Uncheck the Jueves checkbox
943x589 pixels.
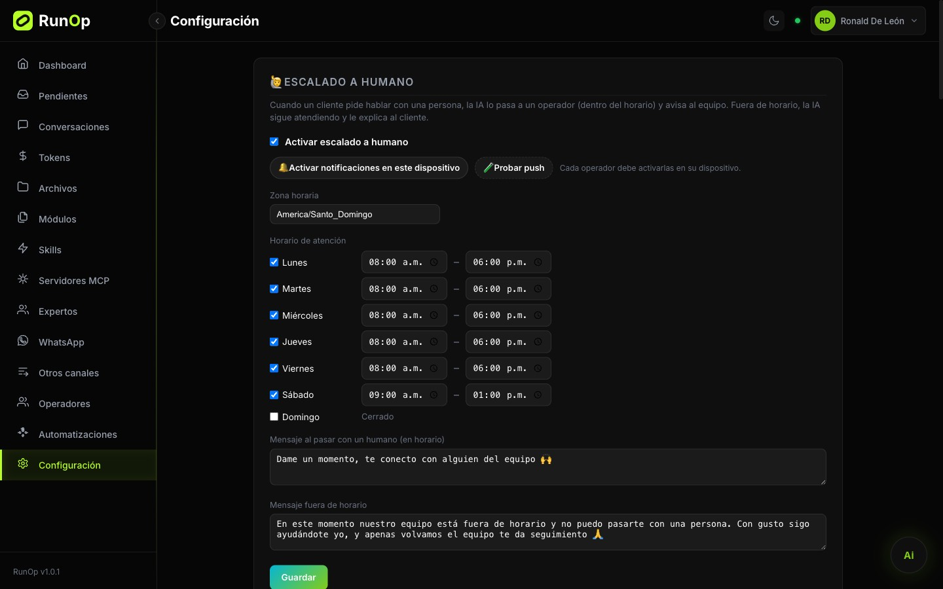click(x=274, y=342)
